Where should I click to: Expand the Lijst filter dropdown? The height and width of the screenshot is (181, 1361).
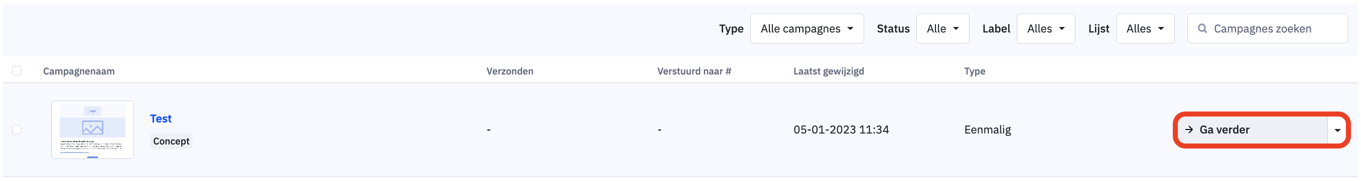1144,28
